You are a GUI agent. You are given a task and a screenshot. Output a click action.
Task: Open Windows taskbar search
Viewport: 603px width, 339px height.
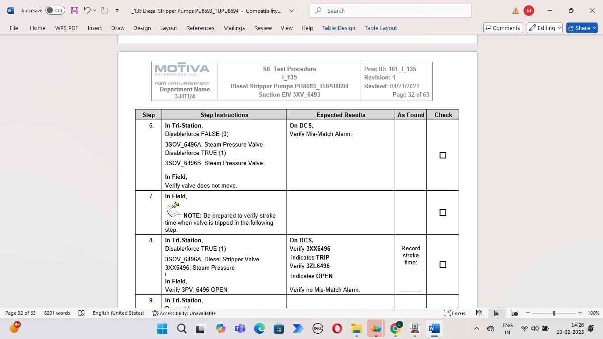pyautogui.click(x=181, y=328)
